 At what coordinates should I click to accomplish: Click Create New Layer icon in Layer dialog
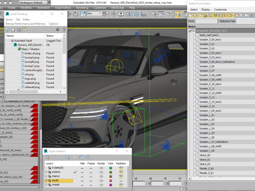point(48,157)
